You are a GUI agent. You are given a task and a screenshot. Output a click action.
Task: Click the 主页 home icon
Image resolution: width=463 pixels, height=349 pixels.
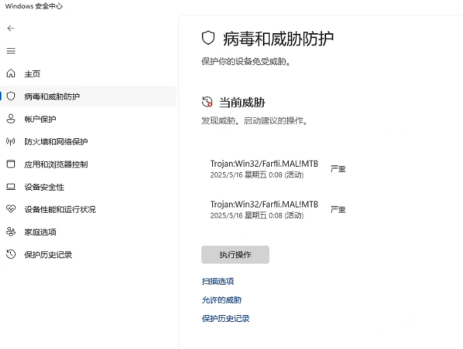tap(11, 74)
